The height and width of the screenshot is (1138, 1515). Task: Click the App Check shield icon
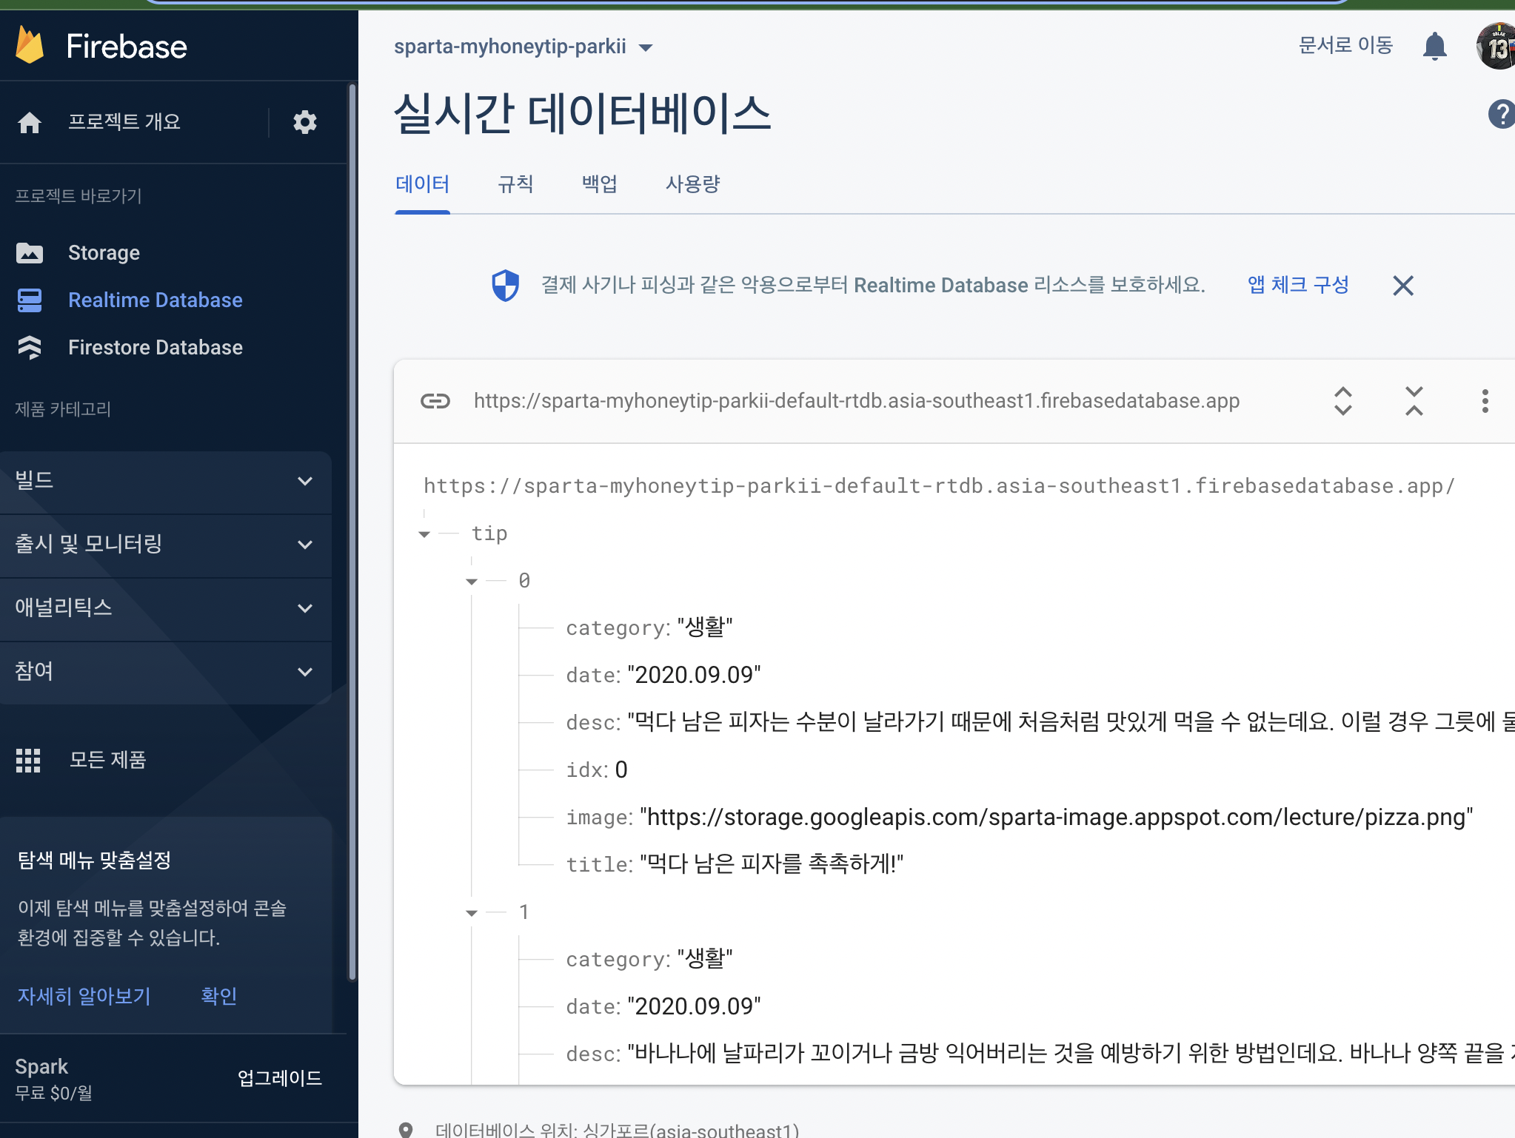click(506, 285)
